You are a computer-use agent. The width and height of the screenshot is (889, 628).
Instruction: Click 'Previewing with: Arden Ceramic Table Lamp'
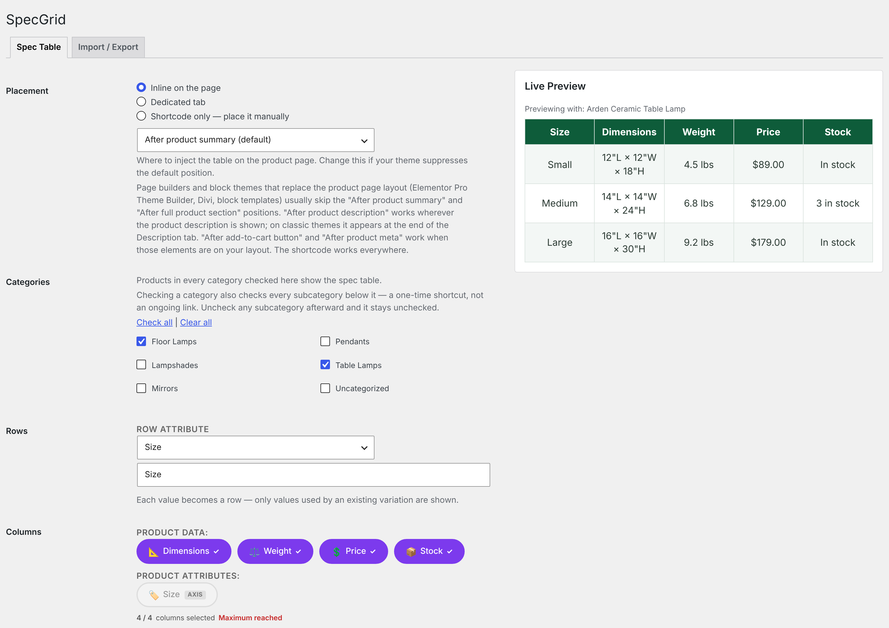click(605, 109)
